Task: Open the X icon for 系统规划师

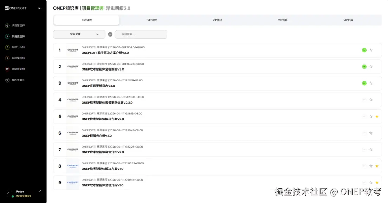Action: [7, 36]
